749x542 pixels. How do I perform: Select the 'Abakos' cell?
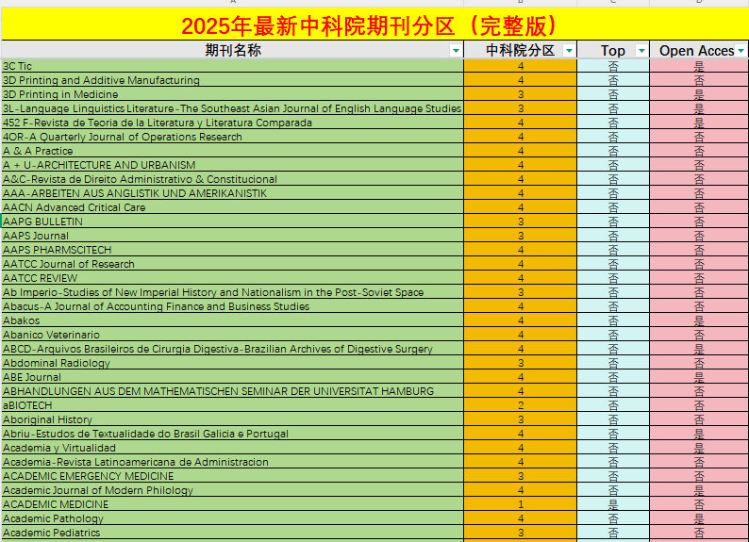pyautogui.click(x=233, y=320)
